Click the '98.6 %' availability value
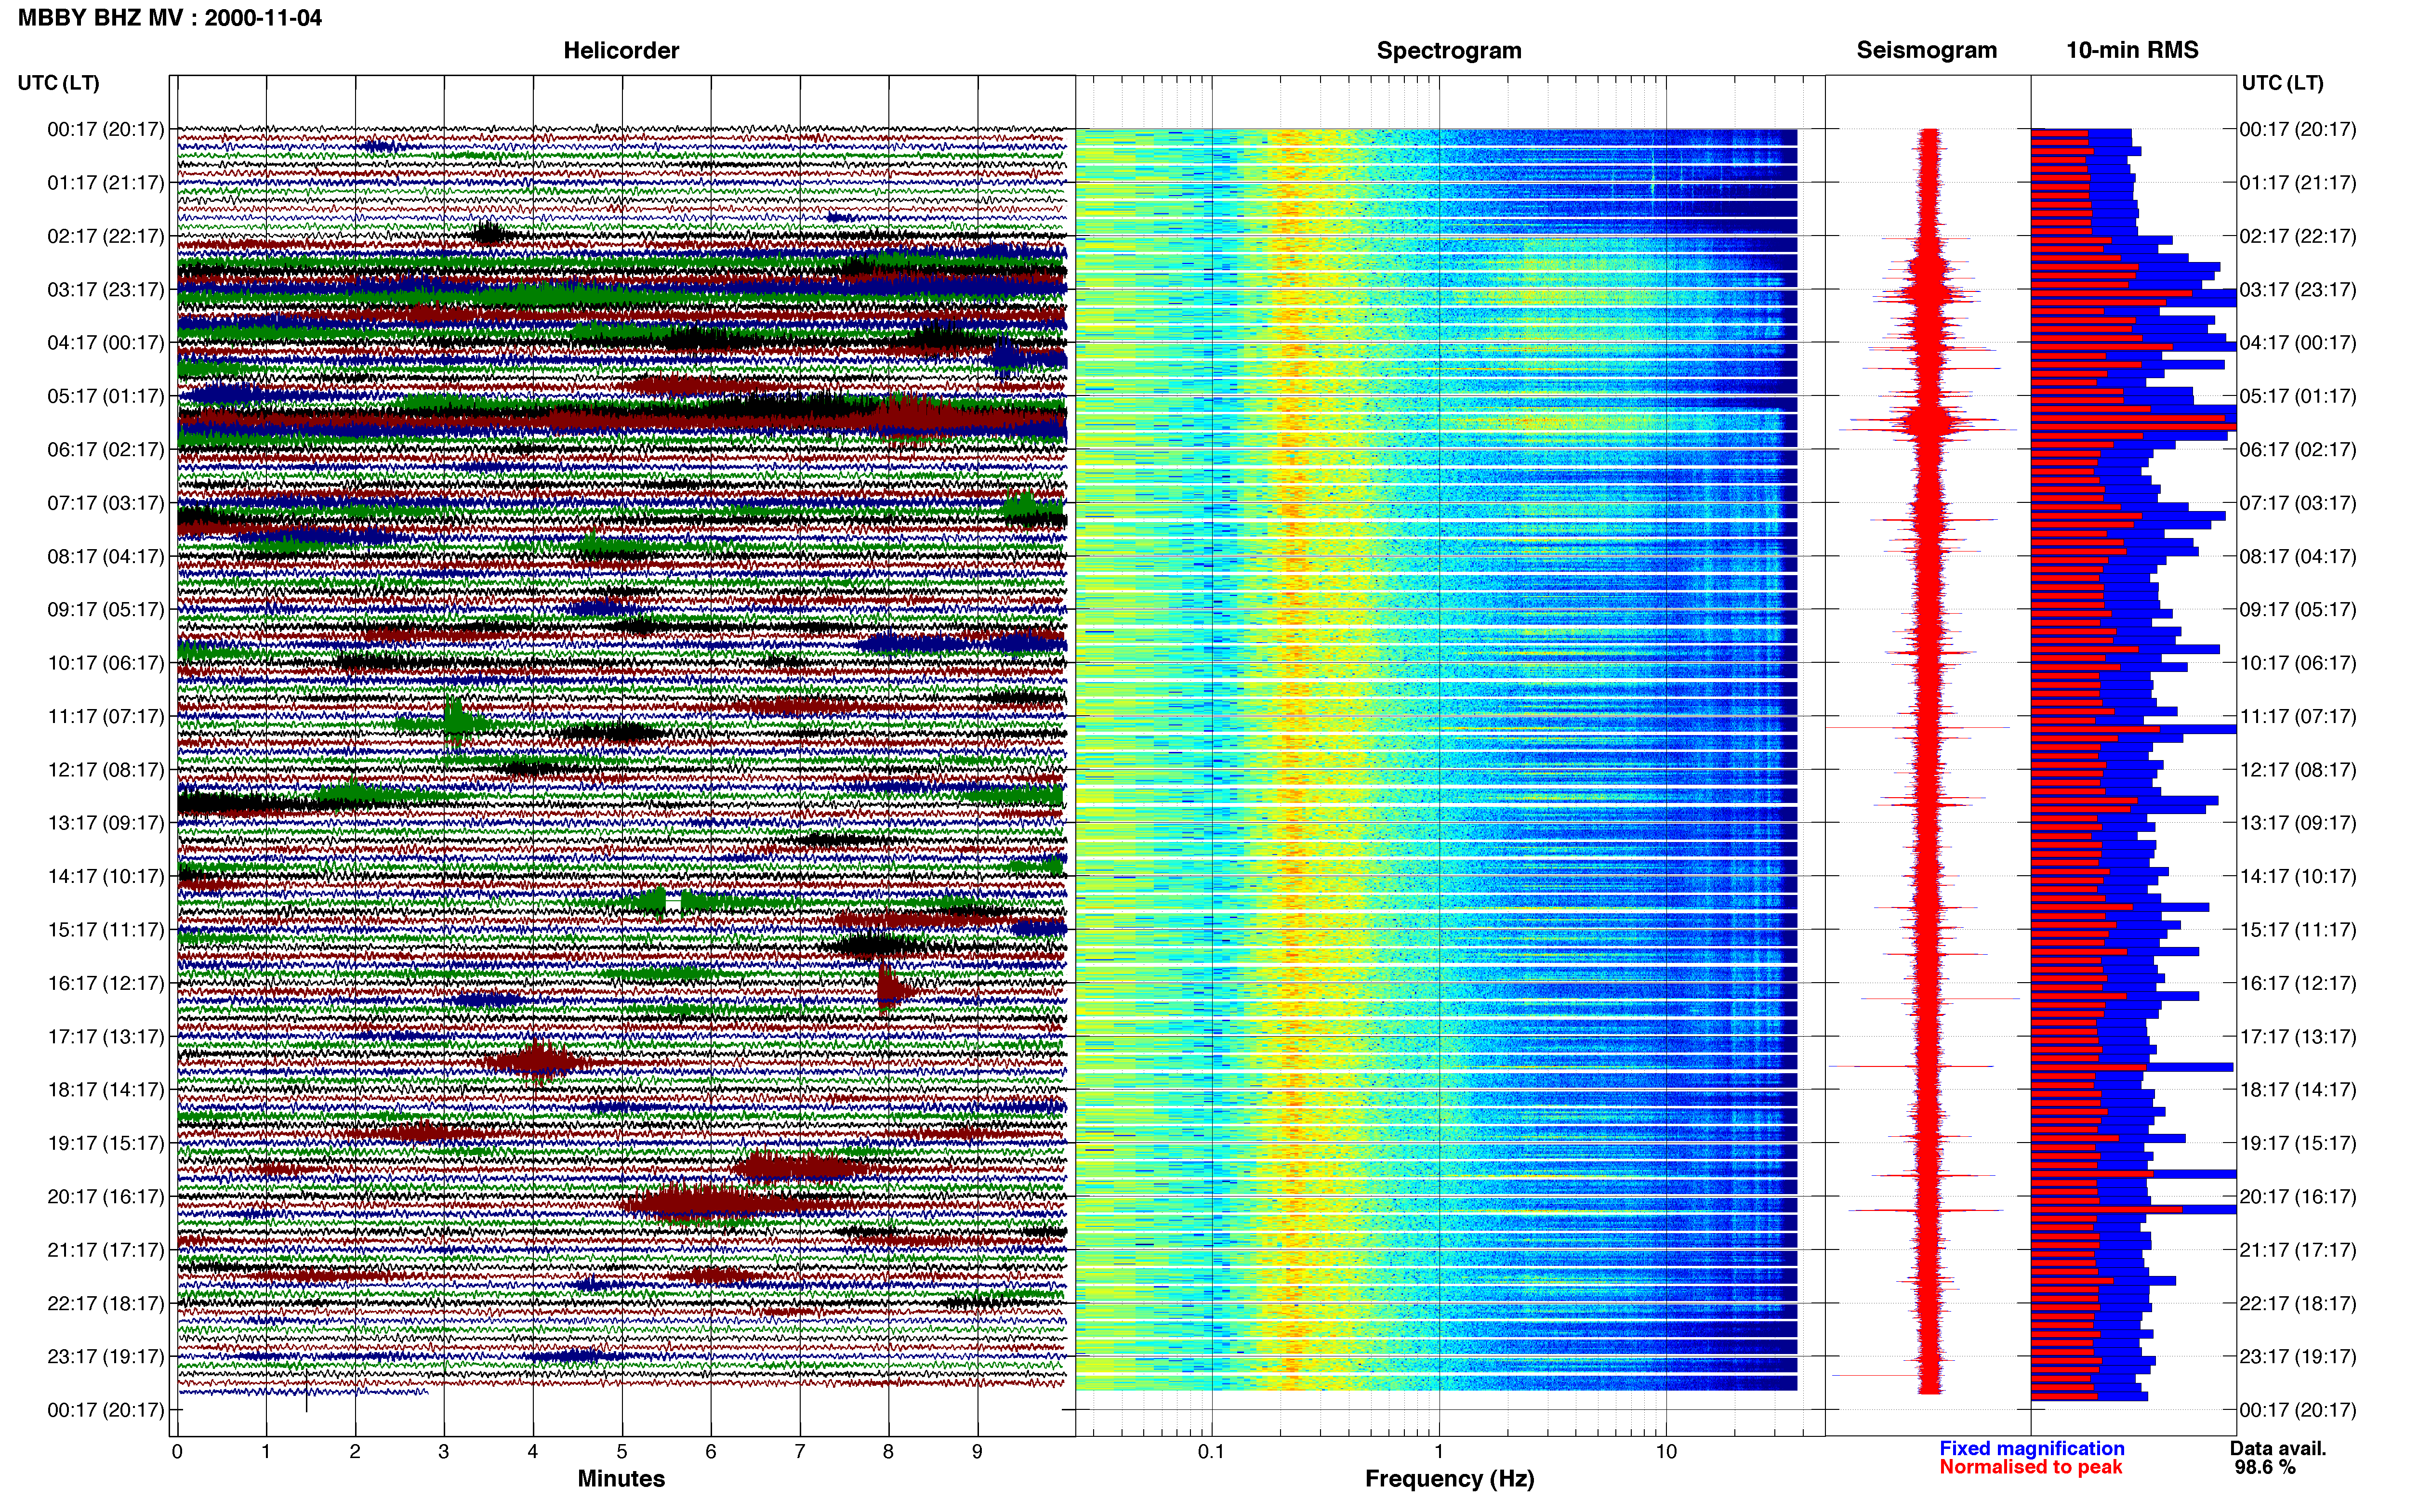 2265,1468
